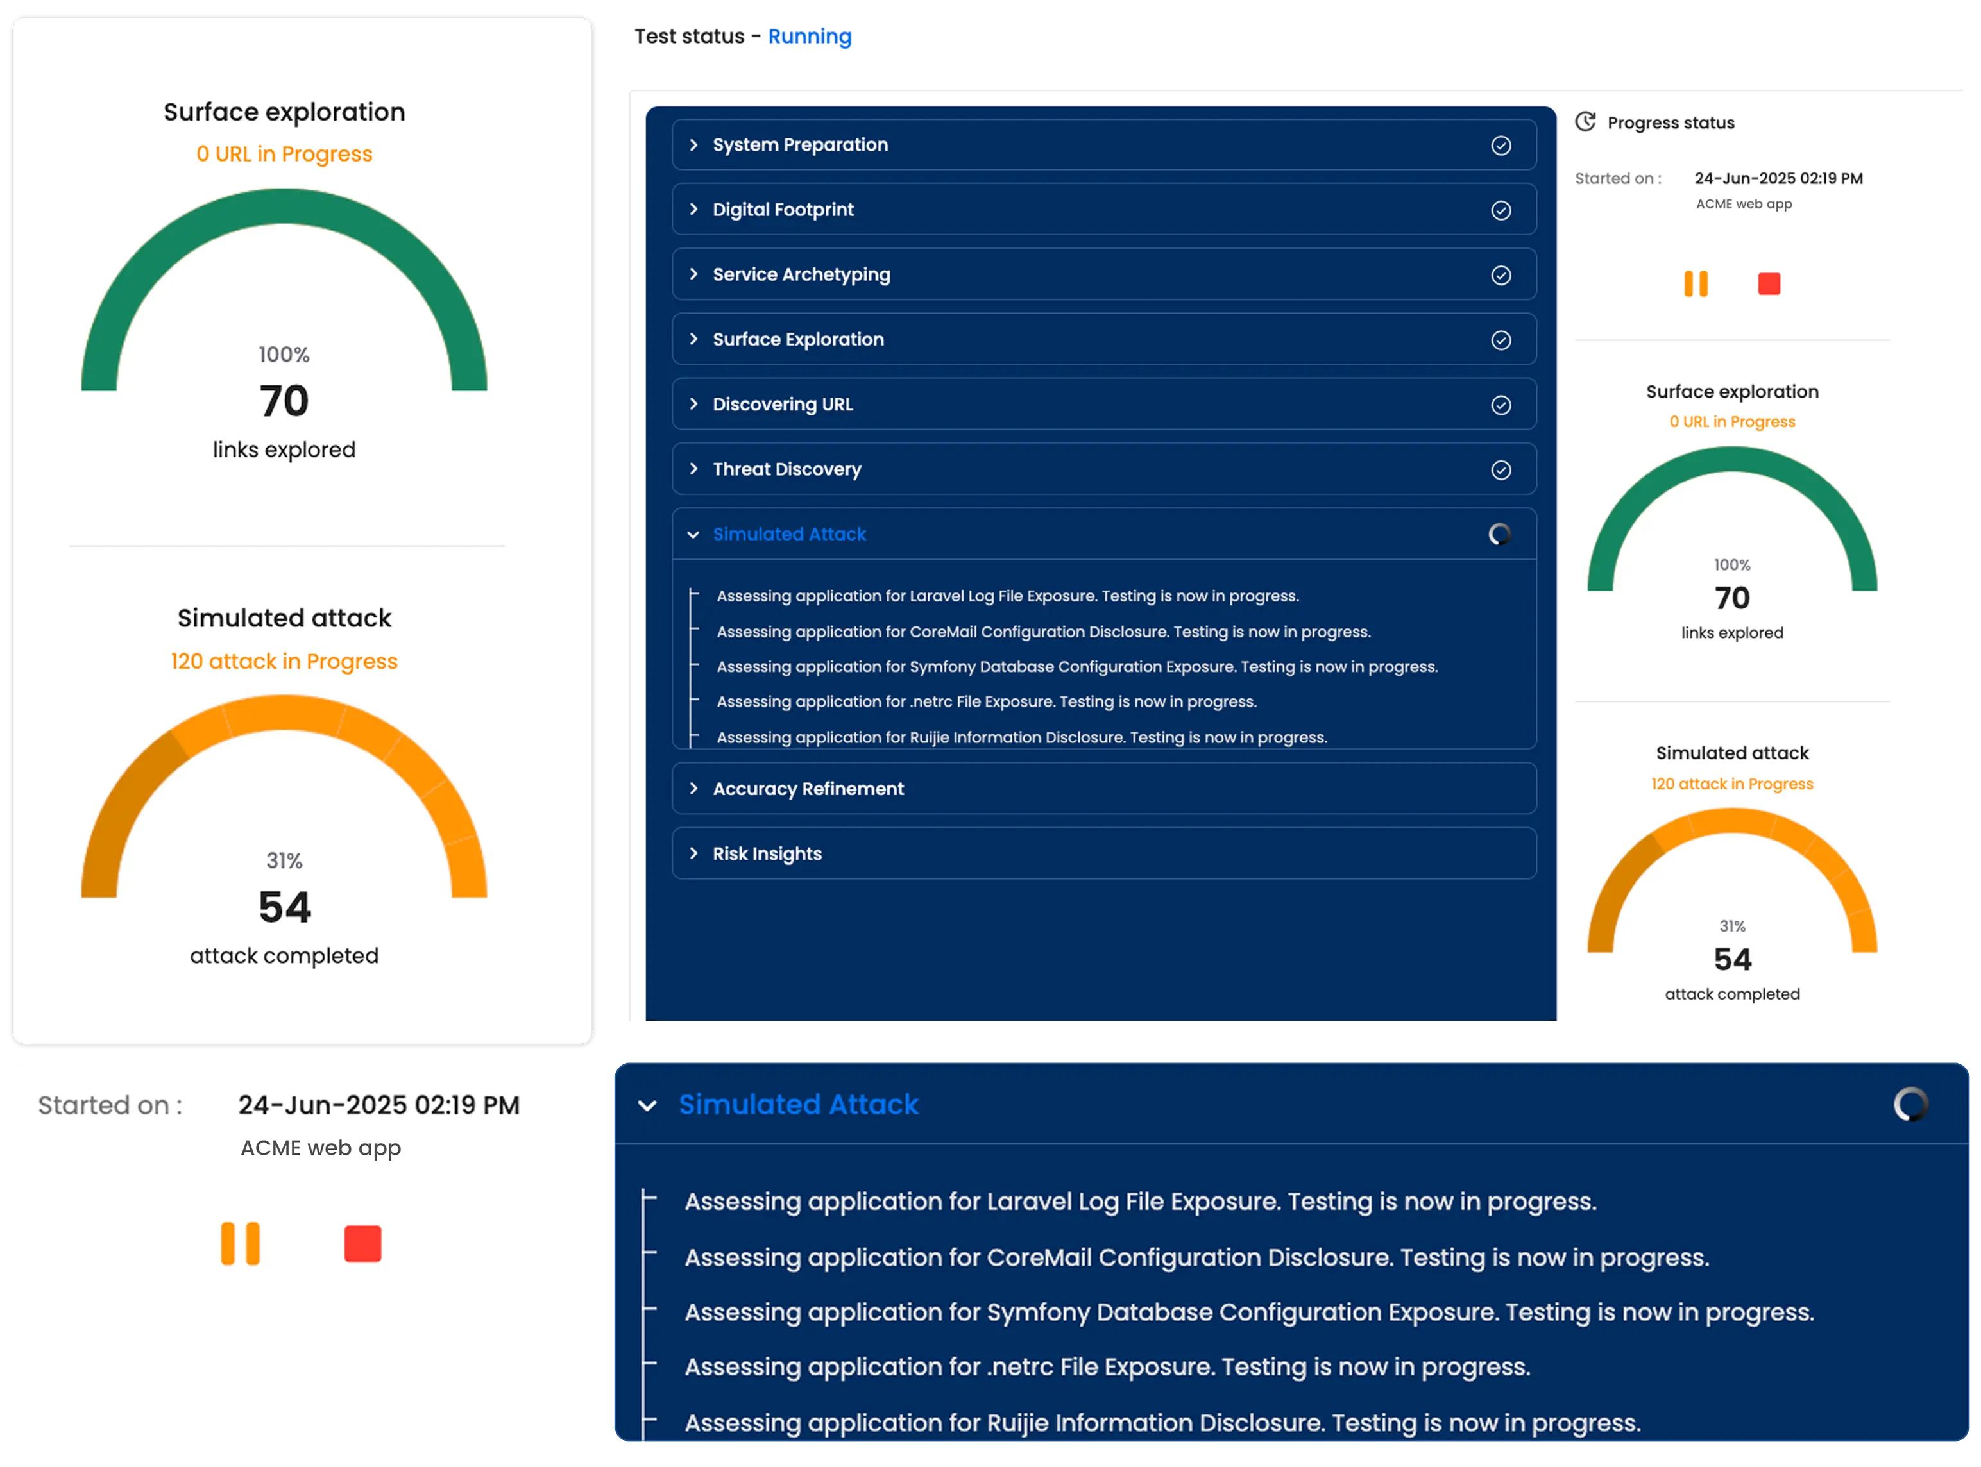Open the Simulated Attack stage details
Image resolution: width=1981 pixels, height=1467 pixels.
(x=790, y=533)
